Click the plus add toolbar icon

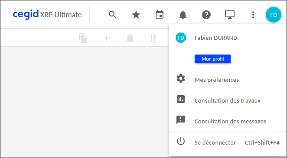[x=107, y=38]
